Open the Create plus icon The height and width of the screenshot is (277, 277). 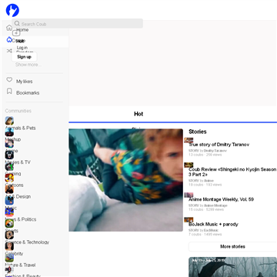[x=16, y=33]
